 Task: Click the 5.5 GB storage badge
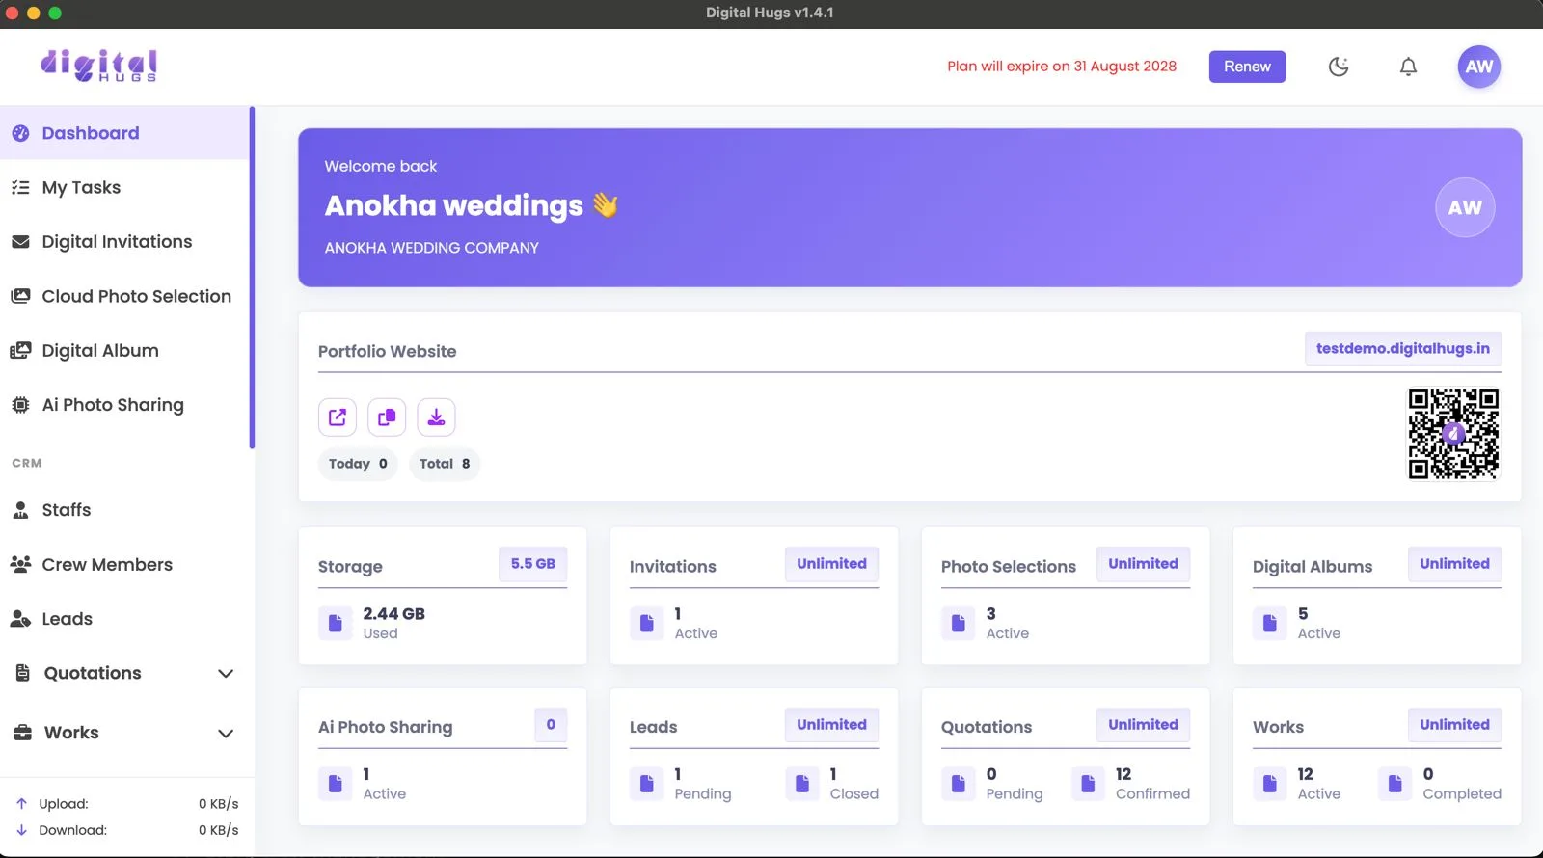coord(533,564)
